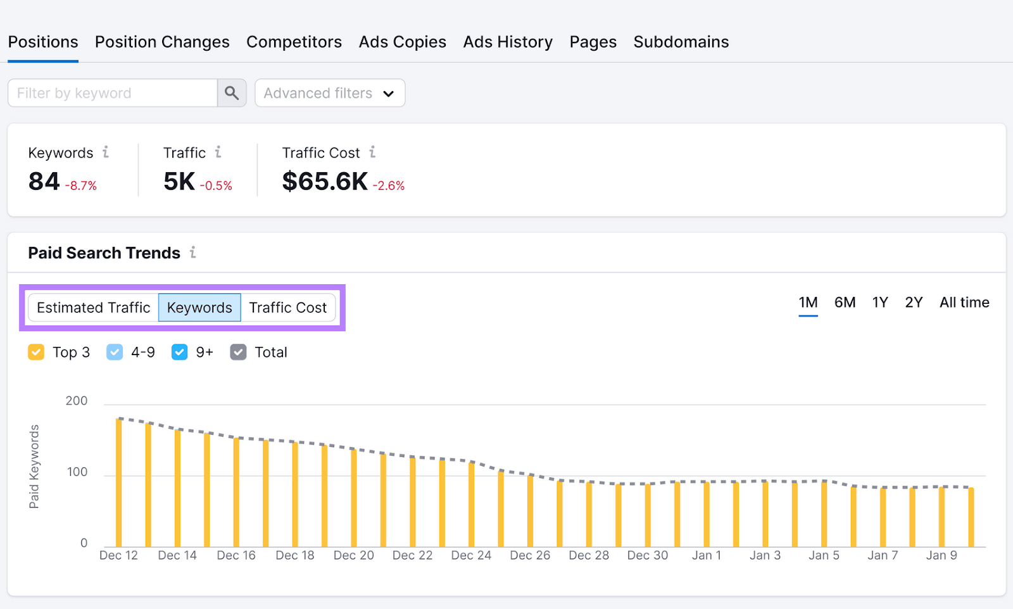Show info for Traffic metric
The height and width of the screenshot is (609, 1013).
point(218,152)
